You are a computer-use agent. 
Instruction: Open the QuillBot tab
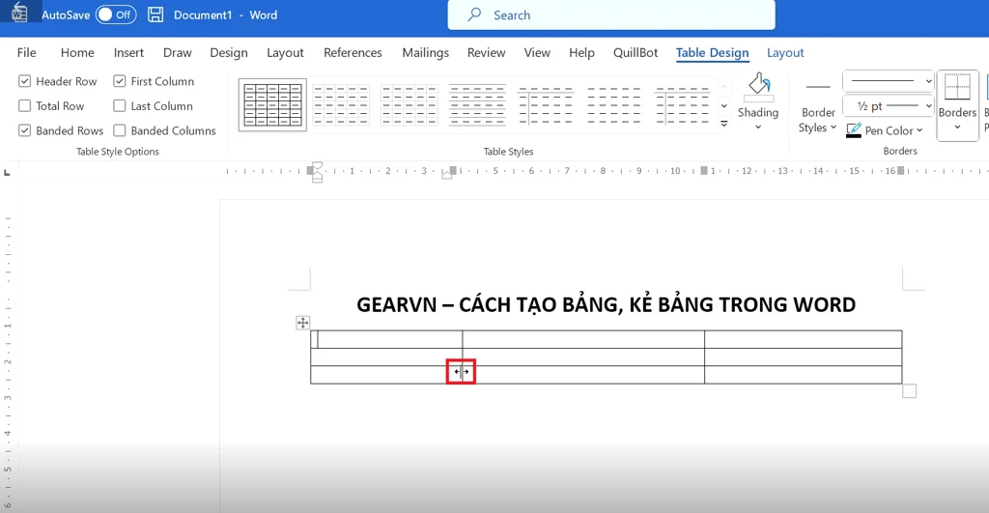(x=636, y=53)
